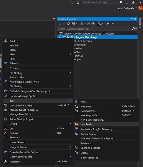Screen dimensions: 143x167
Task: Click the Back arrow in Solution Explorer toolbar
Action: 60,24
